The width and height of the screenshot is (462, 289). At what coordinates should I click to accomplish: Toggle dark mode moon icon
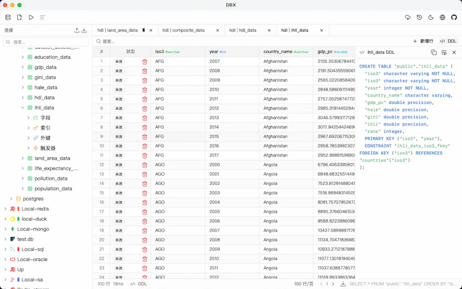[431, 17]
